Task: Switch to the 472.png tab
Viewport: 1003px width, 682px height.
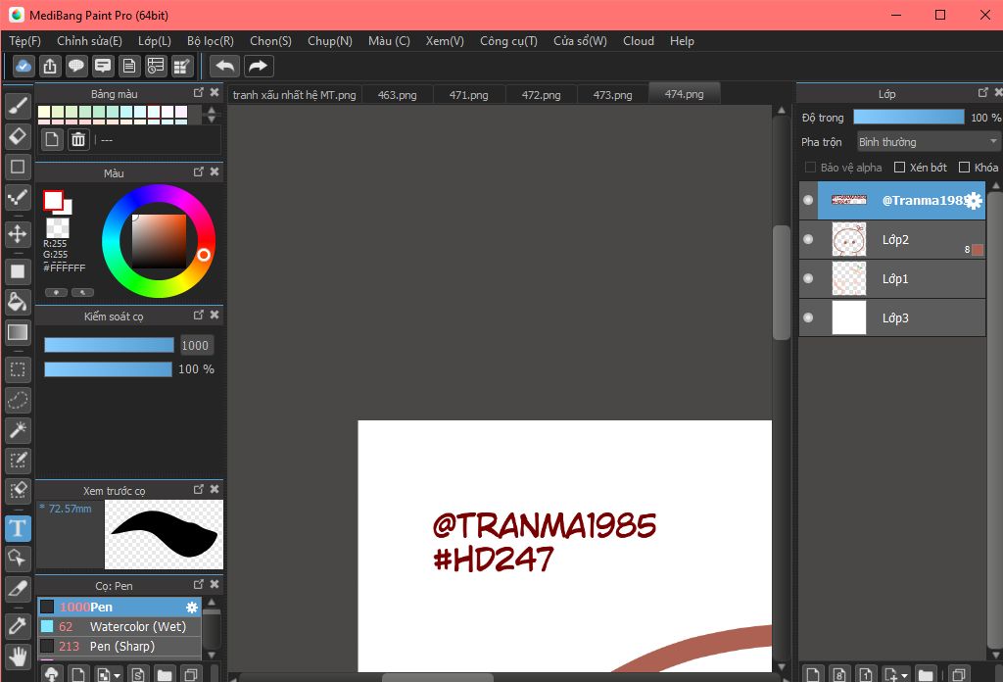Action: (541, 95)
